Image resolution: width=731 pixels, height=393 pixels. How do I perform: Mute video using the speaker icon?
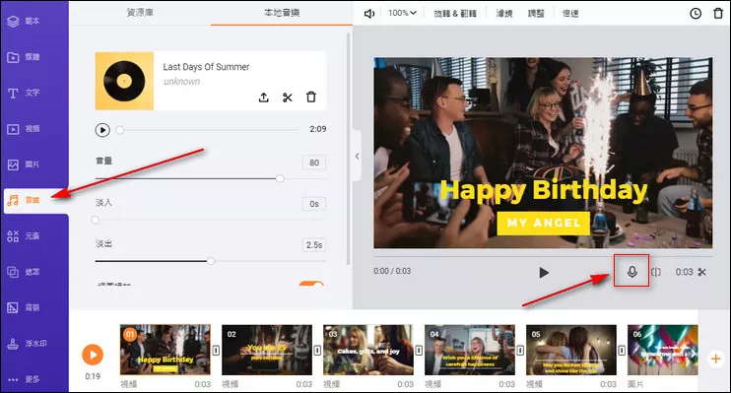[369, 14]
